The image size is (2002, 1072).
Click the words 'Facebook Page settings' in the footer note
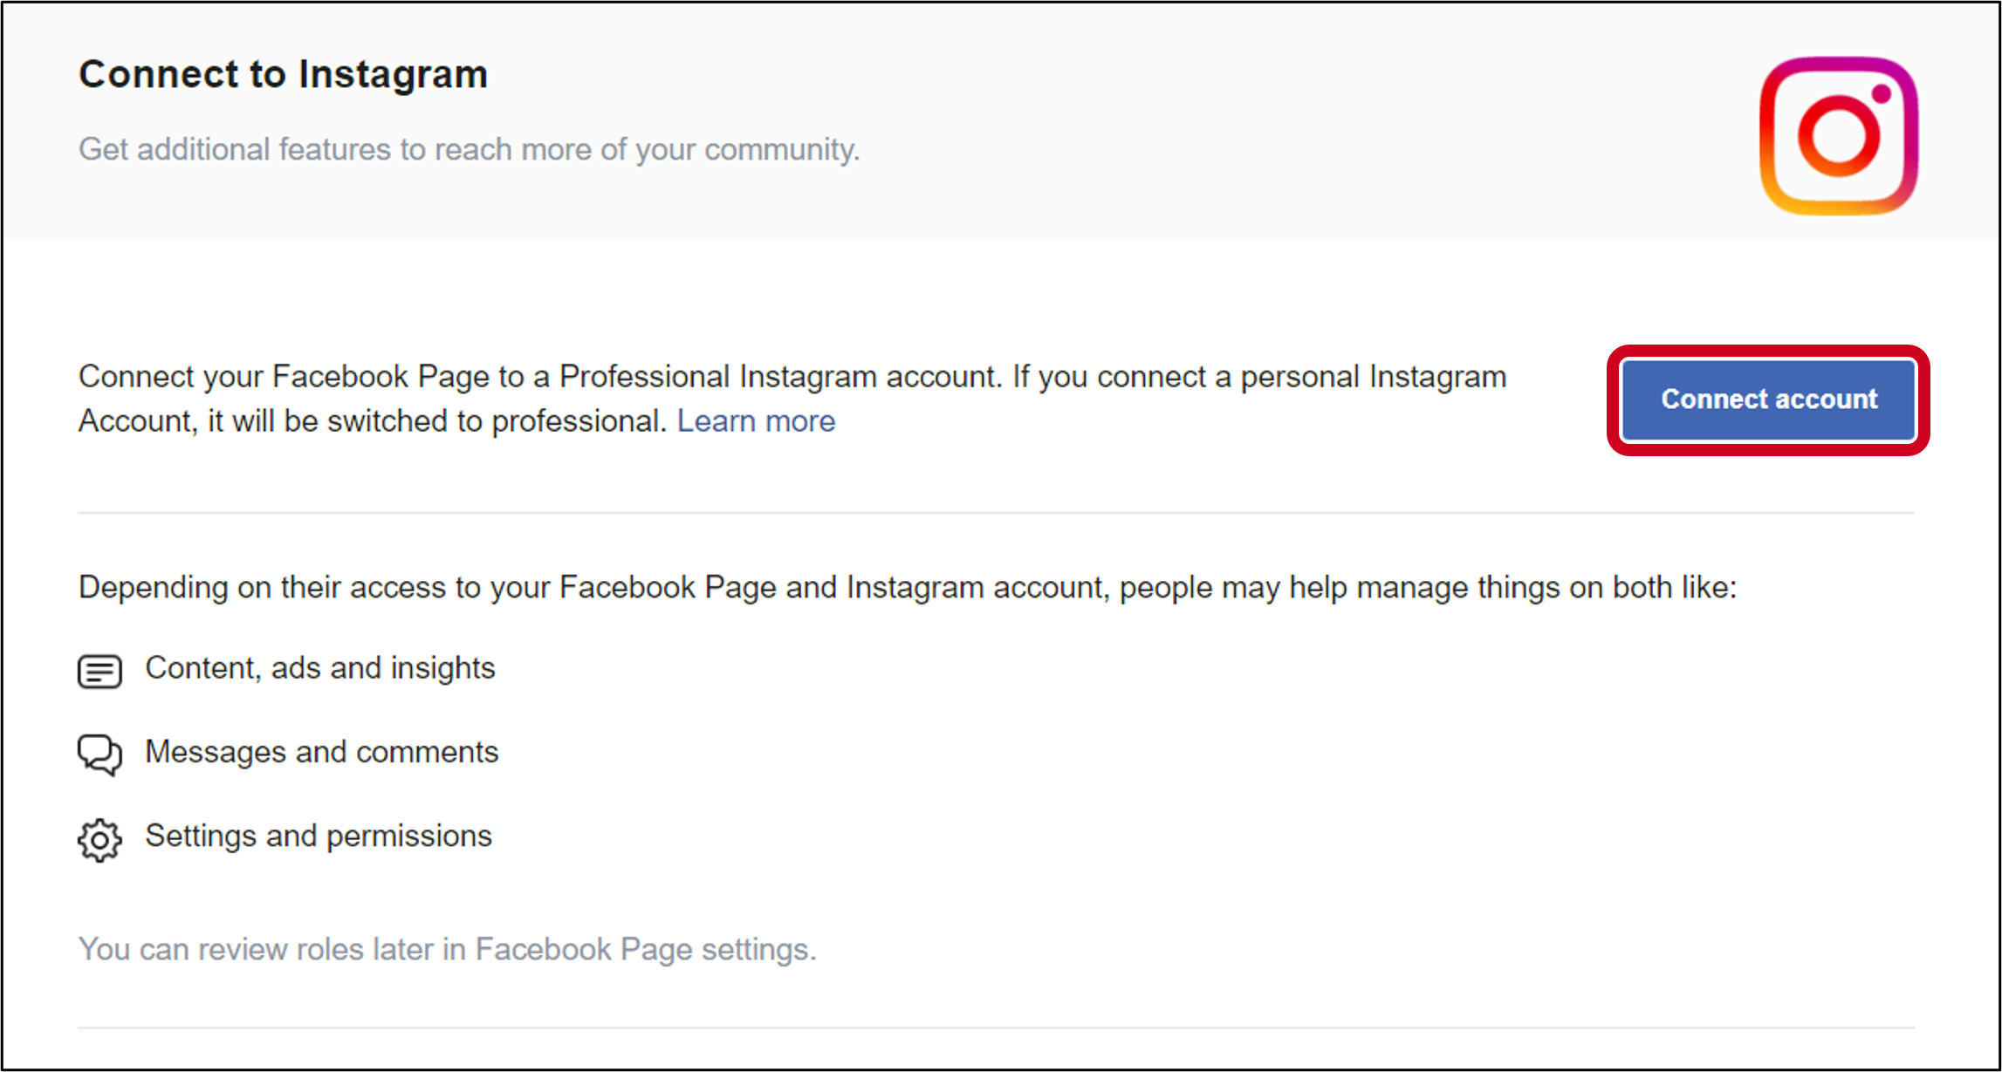[645, 949]
